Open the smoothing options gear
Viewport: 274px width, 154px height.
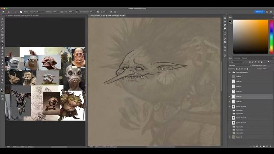(98, 12)
